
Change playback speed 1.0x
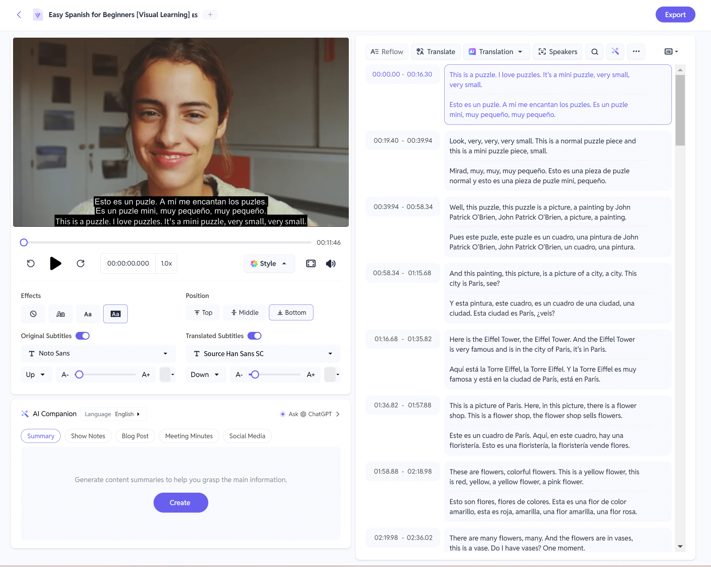[166, 263]
